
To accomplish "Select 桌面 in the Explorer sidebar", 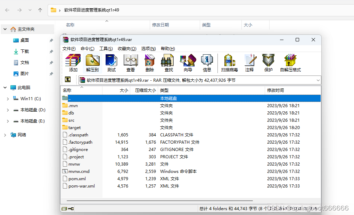I will 24,40.
